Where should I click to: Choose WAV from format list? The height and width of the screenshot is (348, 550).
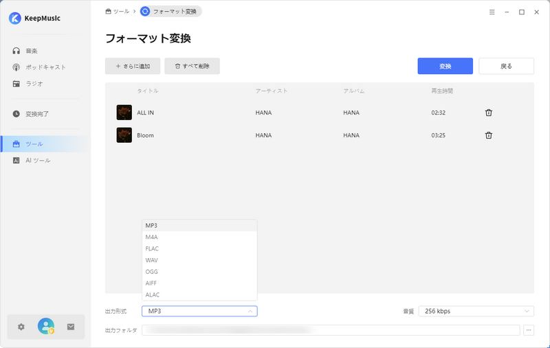tap(199, 260)
